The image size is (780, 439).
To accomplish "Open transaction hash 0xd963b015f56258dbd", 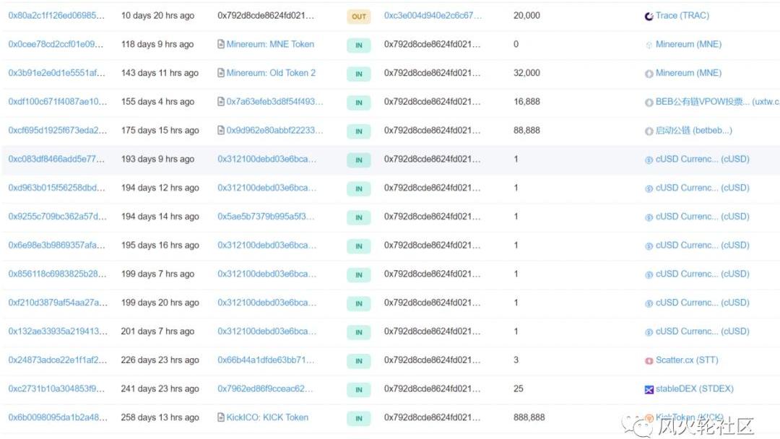I will pyautogui.click(x=57, y=188).
